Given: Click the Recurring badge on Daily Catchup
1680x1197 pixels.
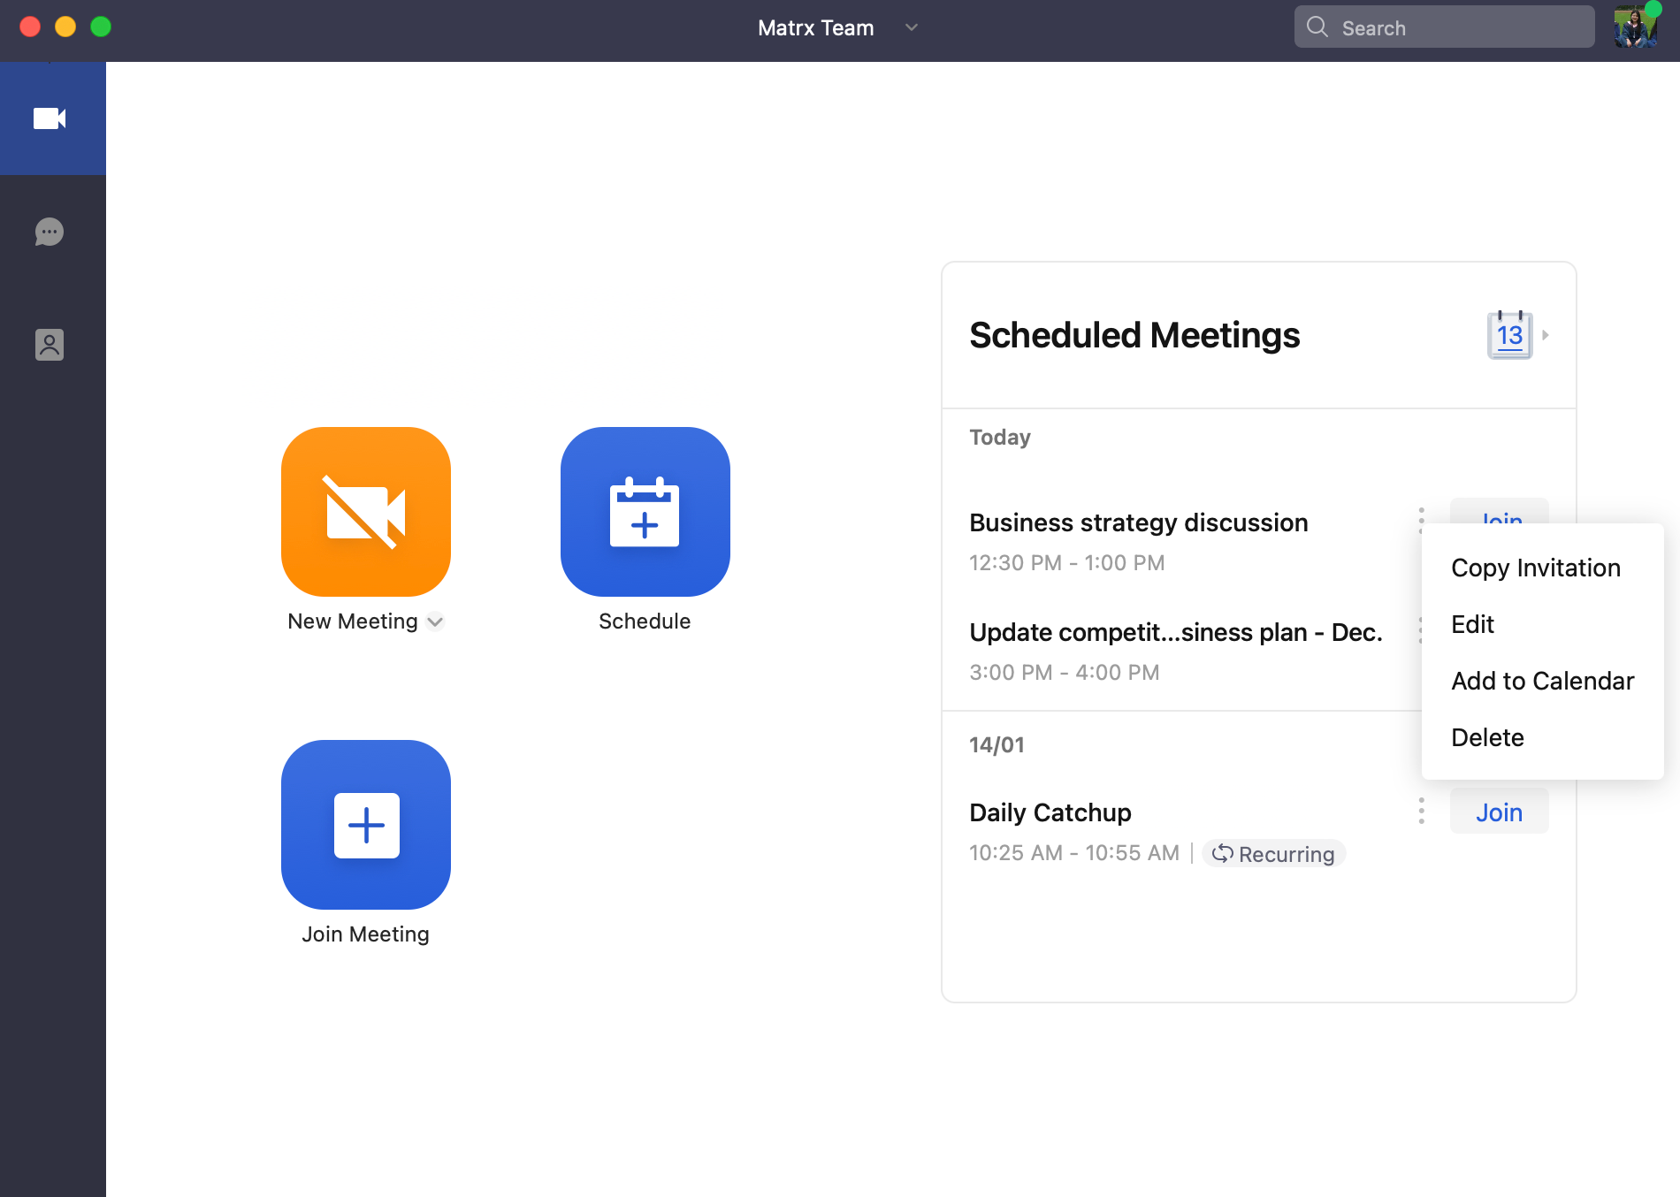Looking at the screenshot, I should [x=1273, y=854].
